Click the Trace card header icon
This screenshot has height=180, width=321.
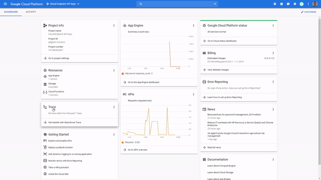pos(45,107)
